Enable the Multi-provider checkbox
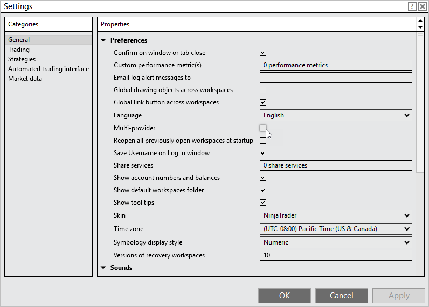 [x=263, y=128]
